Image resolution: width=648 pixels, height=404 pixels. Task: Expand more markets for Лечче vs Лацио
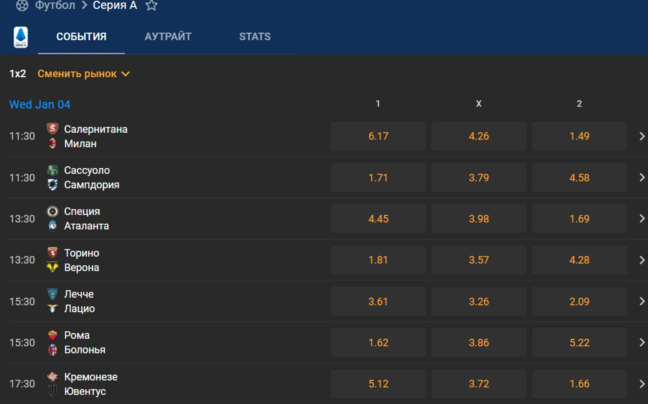pos(642,301)
